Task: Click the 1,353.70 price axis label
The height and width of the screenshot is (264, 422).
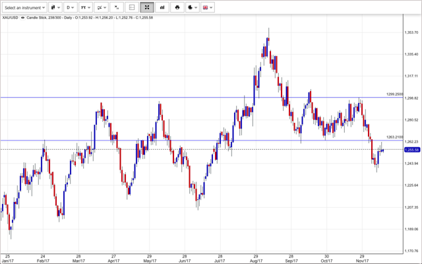Action: pyautogui.click(x=411, y=32)
